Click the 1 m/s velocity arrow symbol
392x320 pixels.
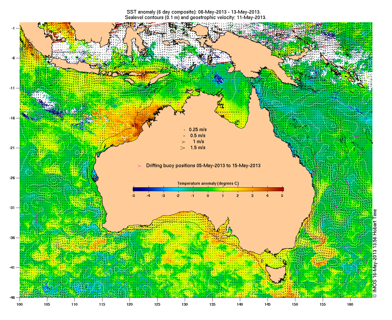click(x=183, y=142)
